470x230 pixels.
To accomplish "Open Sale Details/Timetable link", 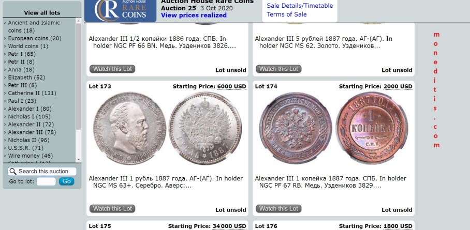I will coord(300,6).
